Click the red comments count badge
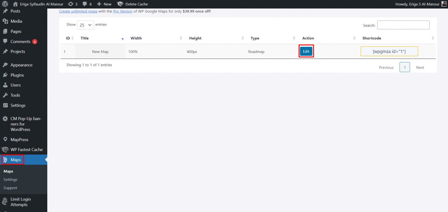Screen dimensions: 448x212 click(35, 42)
